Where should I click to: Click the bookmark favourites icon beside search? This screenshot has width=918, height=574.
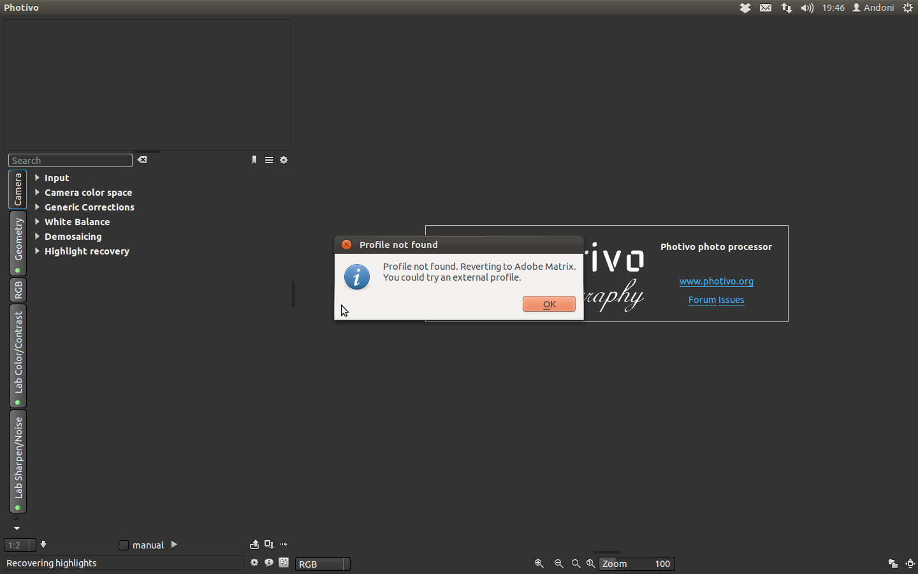point(254,160)
